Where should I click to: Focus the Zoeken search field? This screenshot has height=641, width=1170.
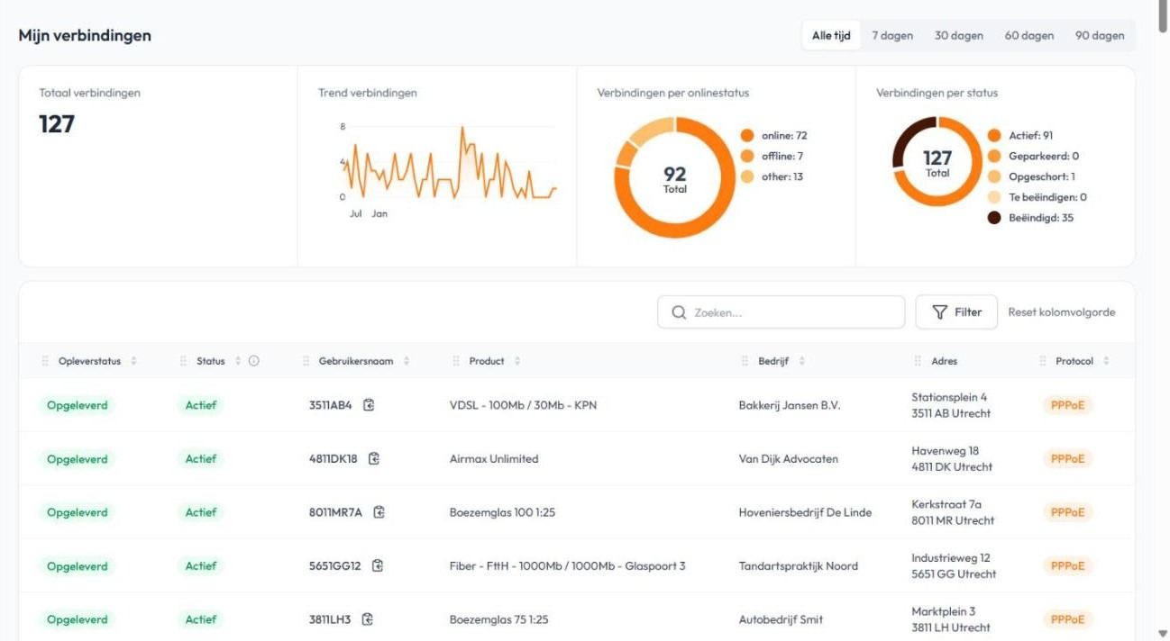coord(782,312)
